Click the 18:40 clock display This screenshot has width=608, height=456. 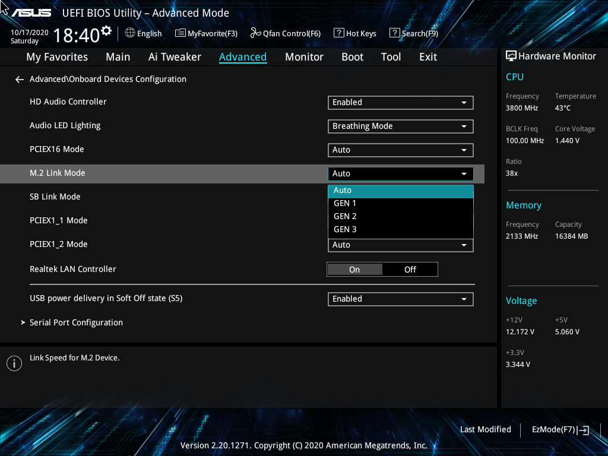[77, 35]
